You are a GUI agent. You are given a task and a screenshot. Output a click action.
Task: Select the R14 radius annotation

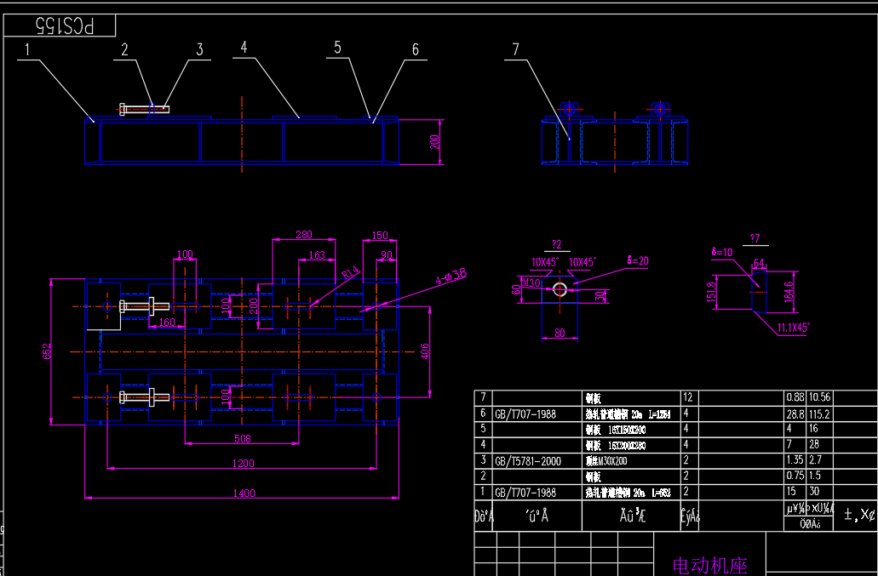[350, 274]
